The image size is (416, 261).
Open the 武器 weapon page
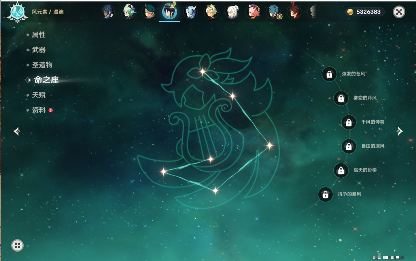(39, 50)
